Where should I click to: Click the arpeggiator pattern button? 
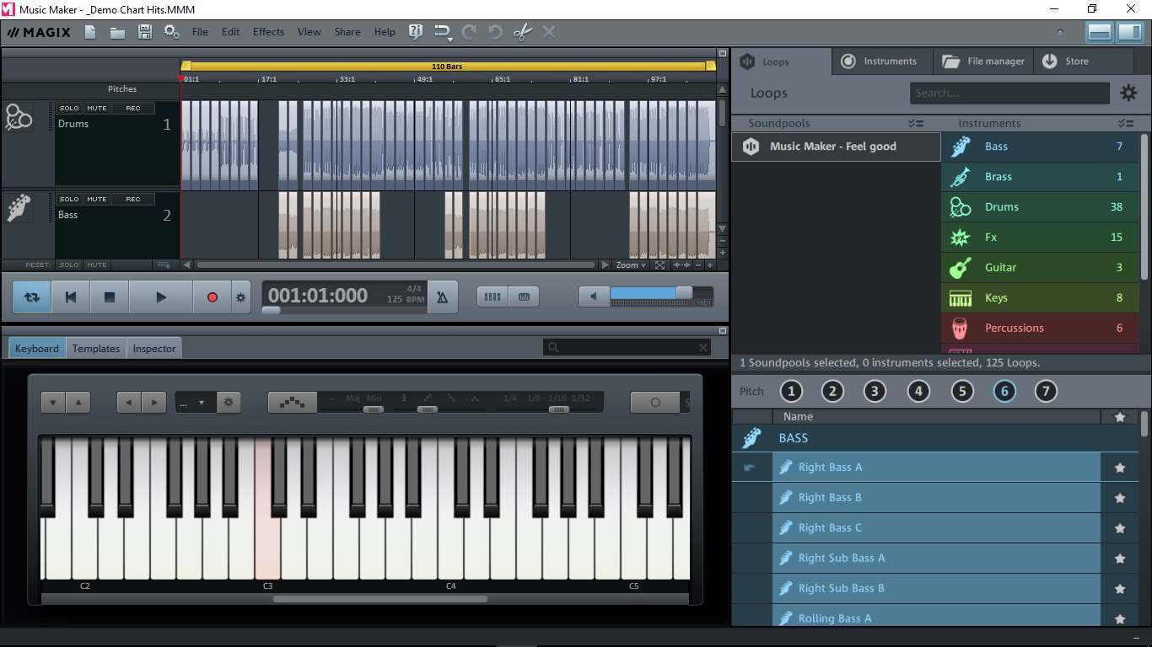[293, 403]
